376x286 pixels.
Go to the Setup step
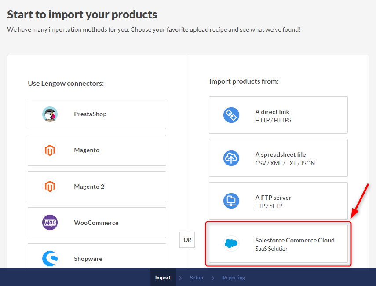[197, 278]
